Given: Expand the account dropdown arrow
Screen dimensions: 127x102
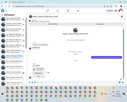Looking at the screenshot, I should (123, 11).
